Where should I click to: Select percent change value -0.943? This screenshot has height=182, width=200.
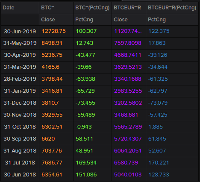click(83, 127)
